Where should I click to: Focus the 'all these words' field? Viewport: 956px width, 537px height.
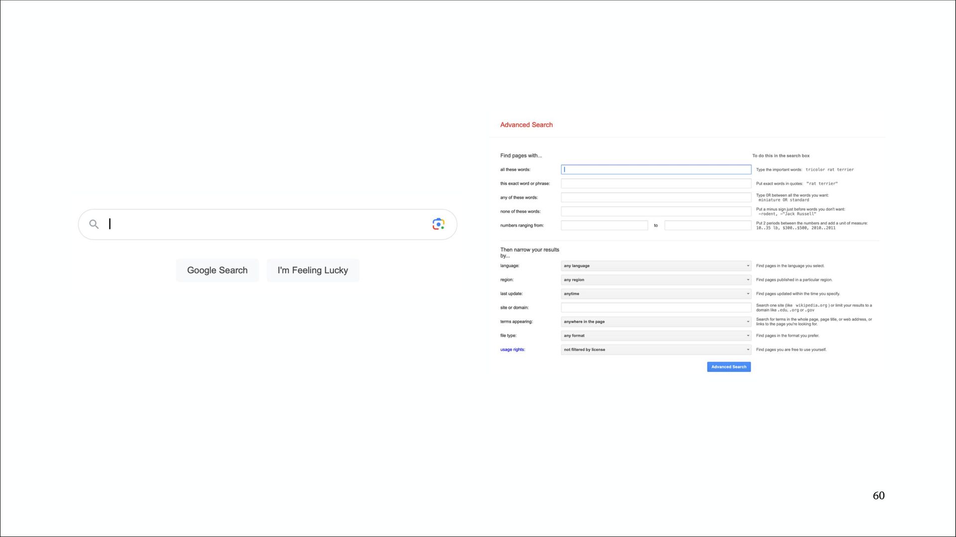[x=656, y=170]
